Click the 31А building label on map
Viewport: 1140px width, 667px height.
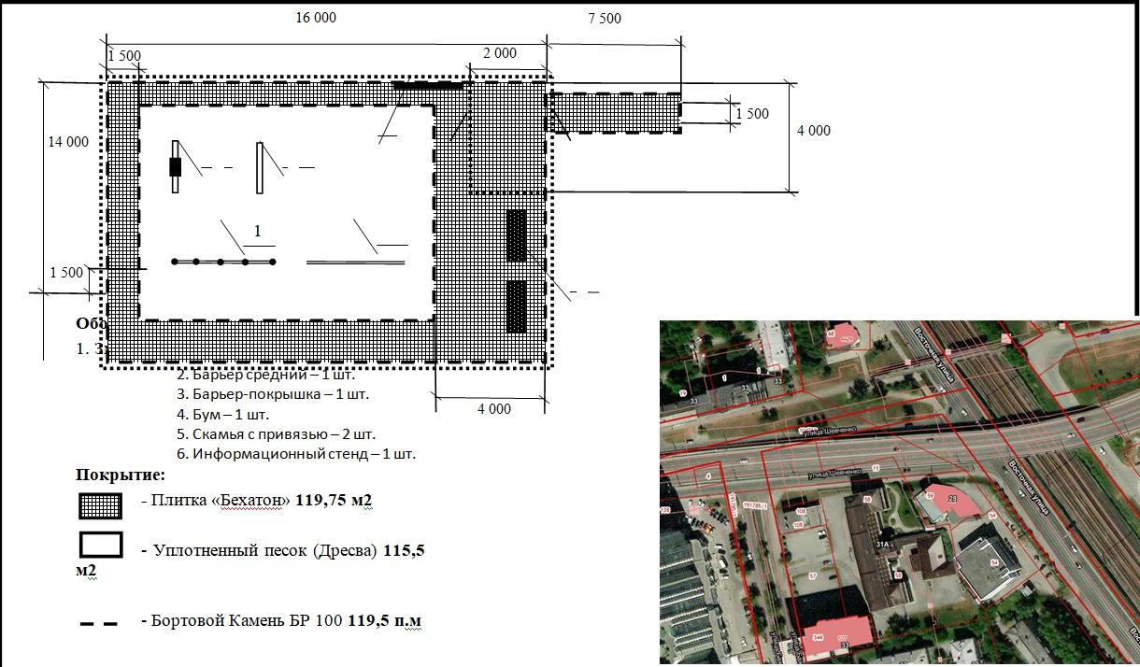click(x=881, y=545)
